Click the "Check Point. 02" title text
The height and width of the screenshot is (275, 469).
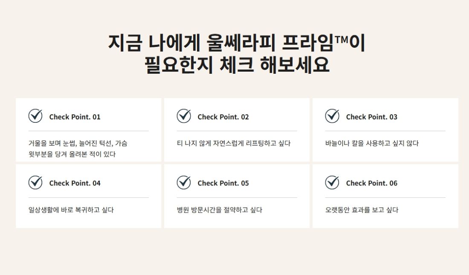[223, 117]
